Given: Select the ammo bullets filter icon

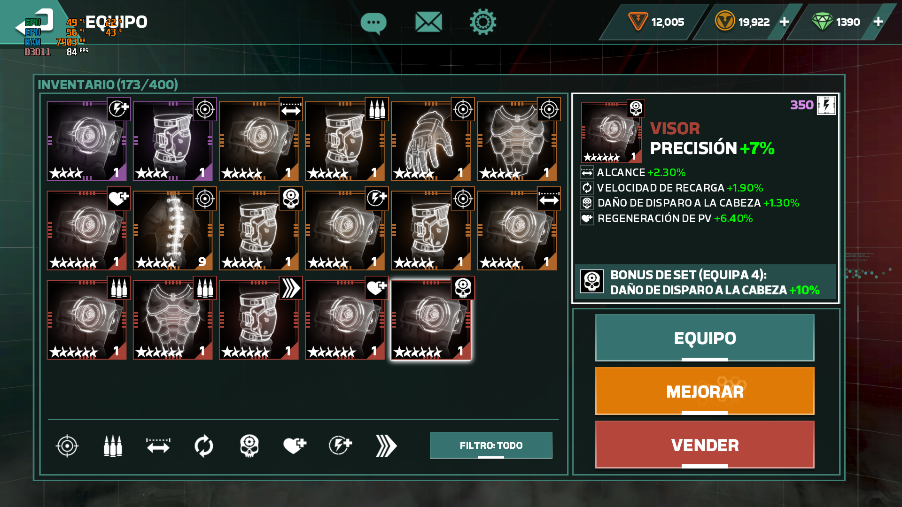Looking at the screenshot, I should click(x=113, y=446).
